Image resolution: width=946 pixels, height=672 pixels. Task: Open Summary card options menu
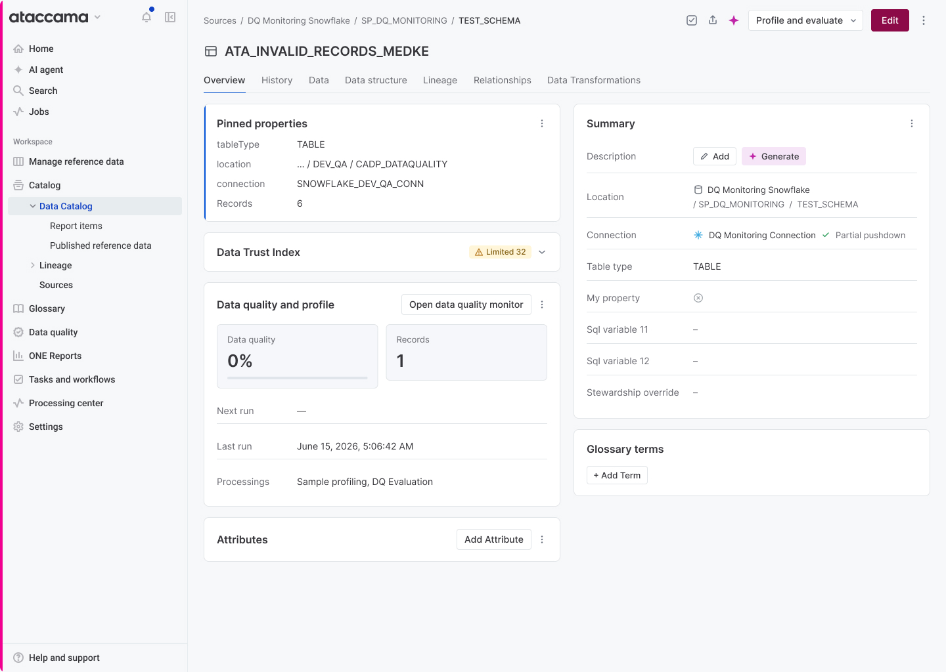pos(912,123)
